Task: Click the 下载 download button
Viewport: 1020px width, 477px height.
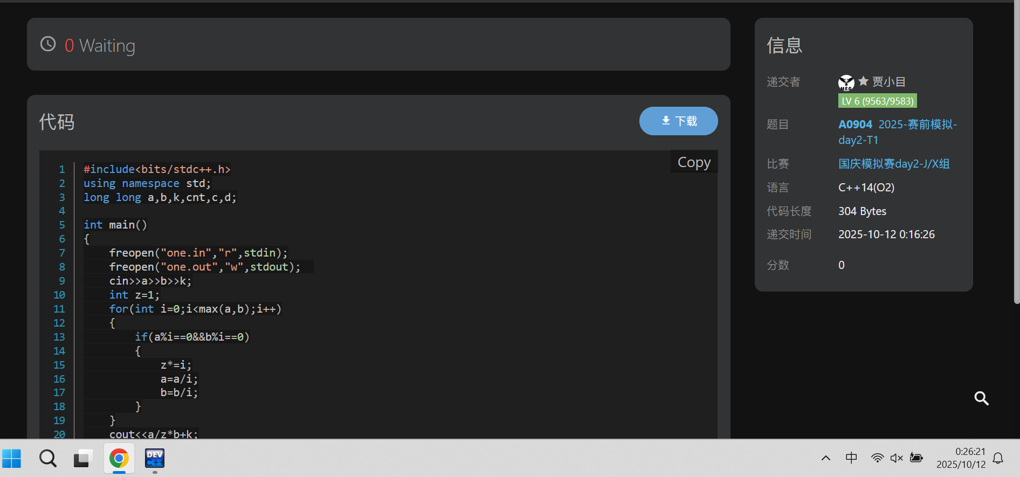Action: [678, 121]
